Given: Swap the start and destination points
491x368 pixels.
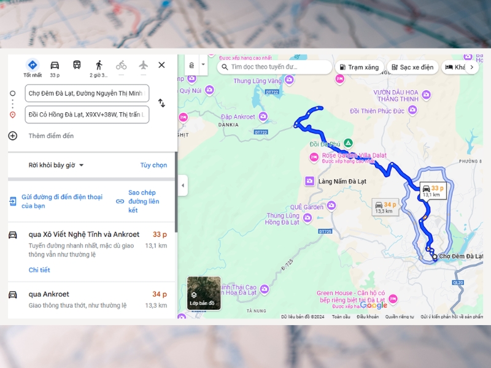Looking at the screenshot, I should coord(161,103).
